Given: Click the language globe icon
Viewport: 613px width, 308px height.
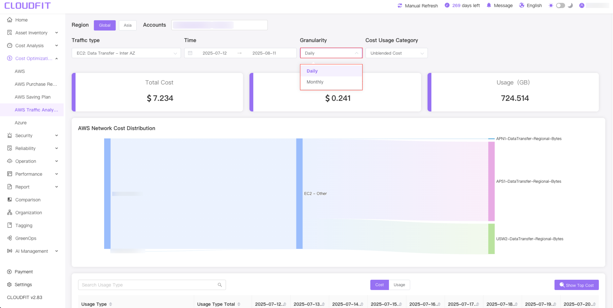Looking at the screenshot, I should (x=522, y=5).
